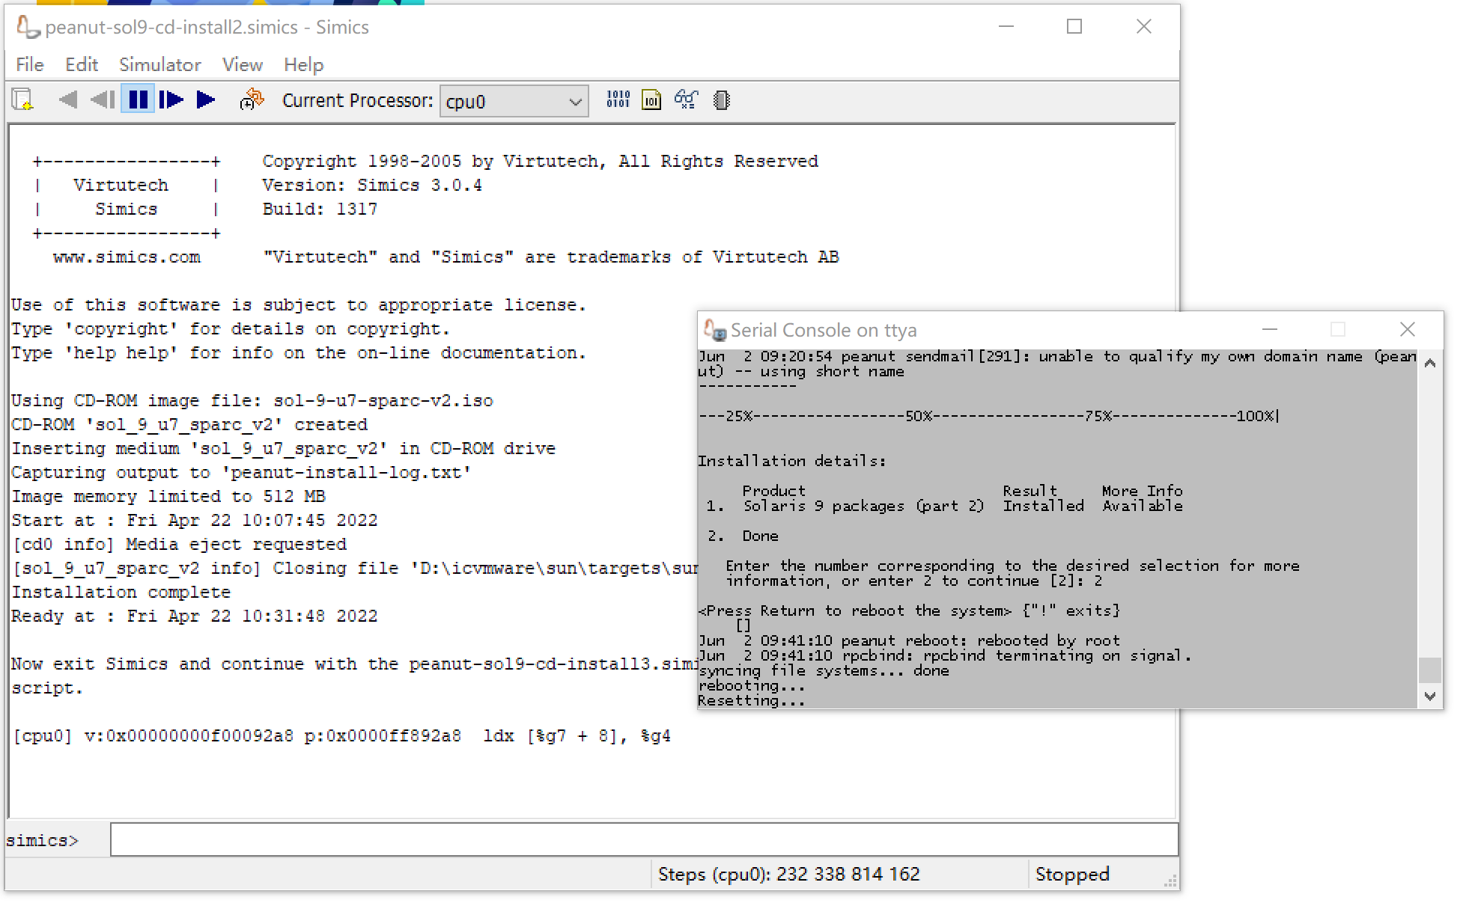Open the Current Processor dropdown

(x=574, y=100)
